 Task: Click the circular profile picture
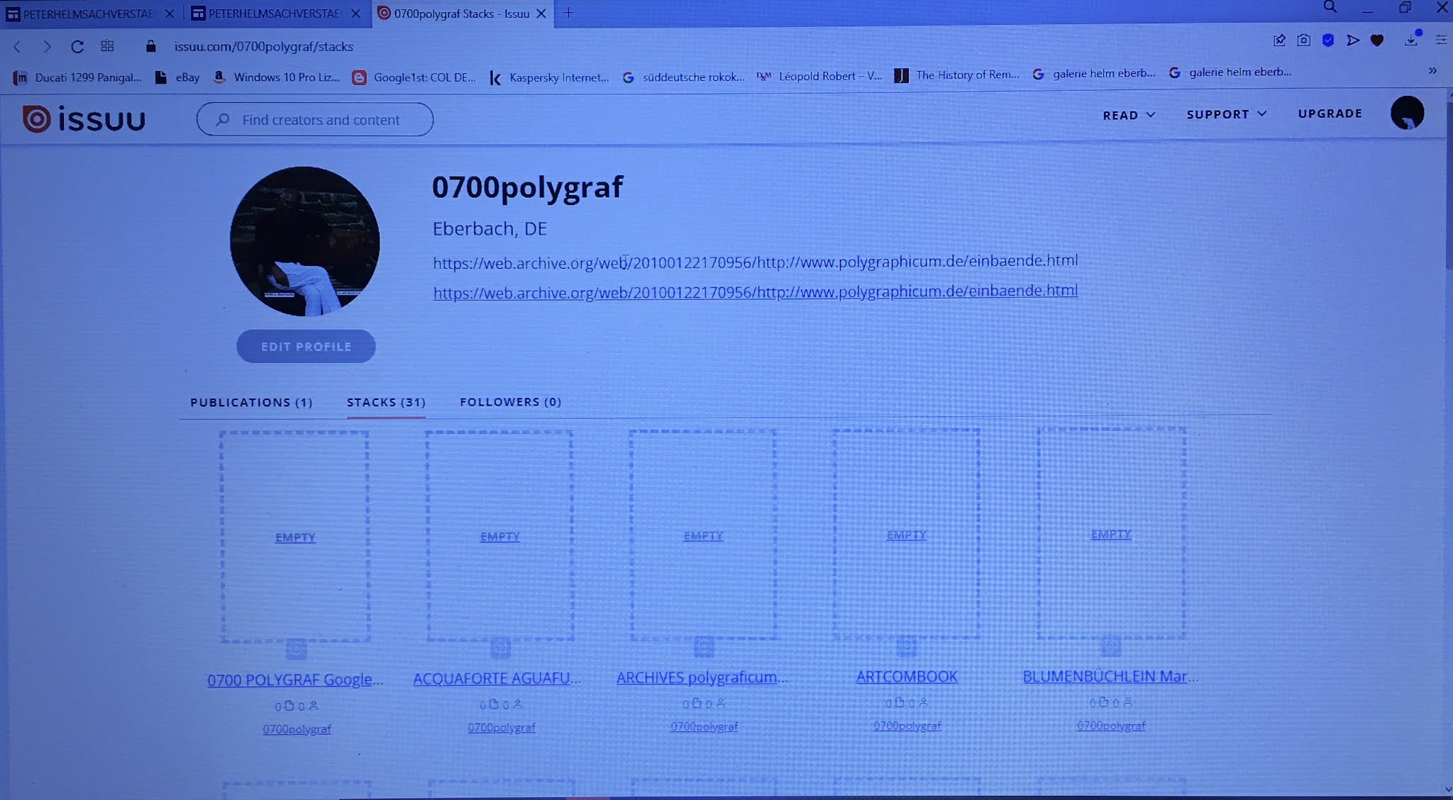coord(305,241)
